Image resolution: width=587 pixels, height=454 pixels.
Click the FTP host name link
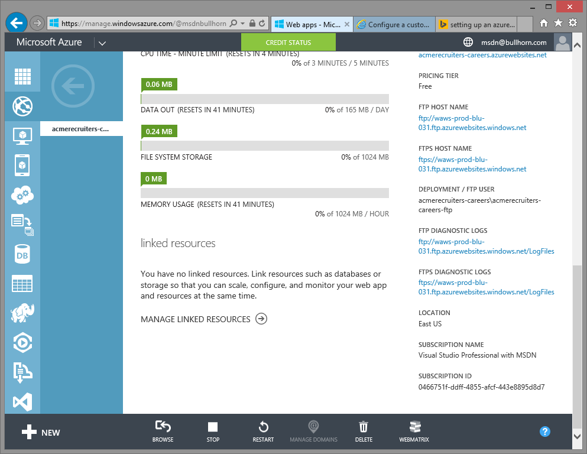pos(472,123)
